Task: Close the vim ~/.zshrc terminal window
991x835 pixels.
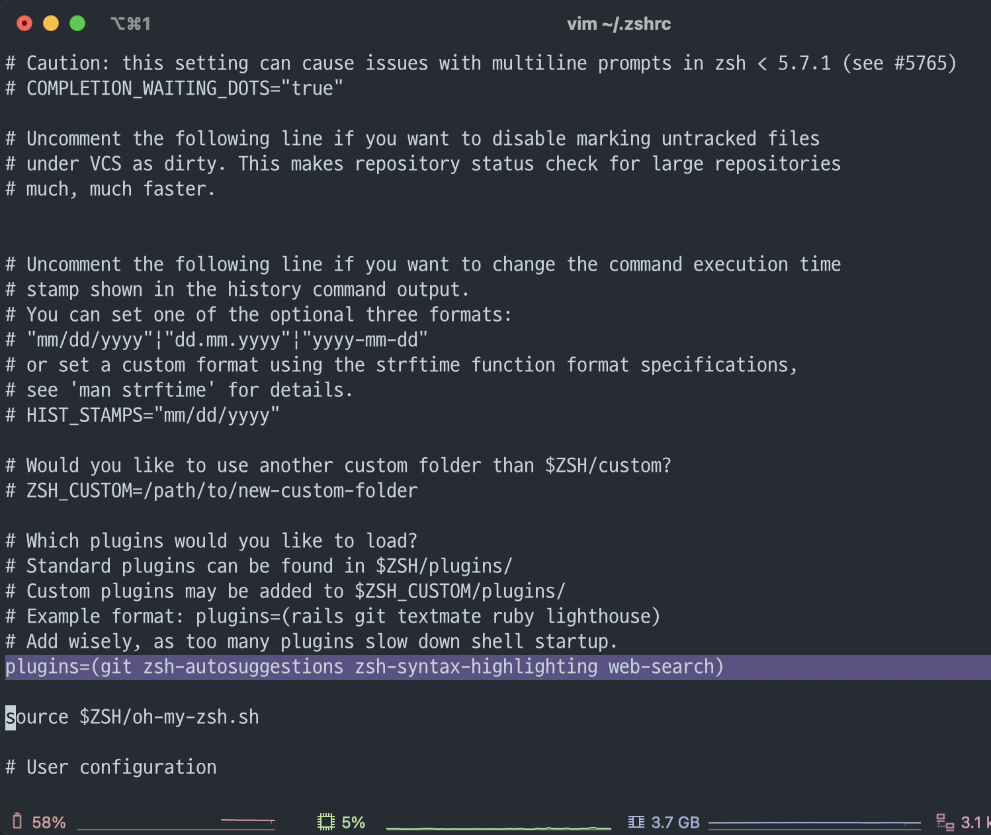Action: coord(24,24)
